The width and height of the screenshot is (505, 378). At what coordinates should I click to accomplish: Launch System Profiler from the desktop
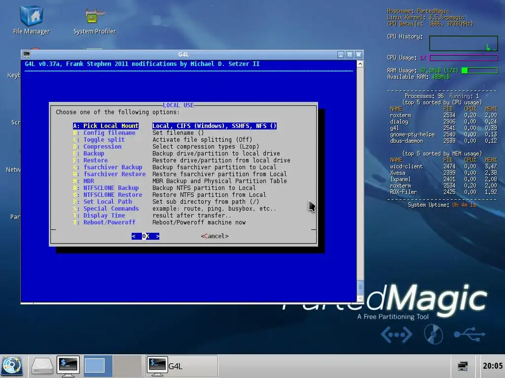pos(94,21)
